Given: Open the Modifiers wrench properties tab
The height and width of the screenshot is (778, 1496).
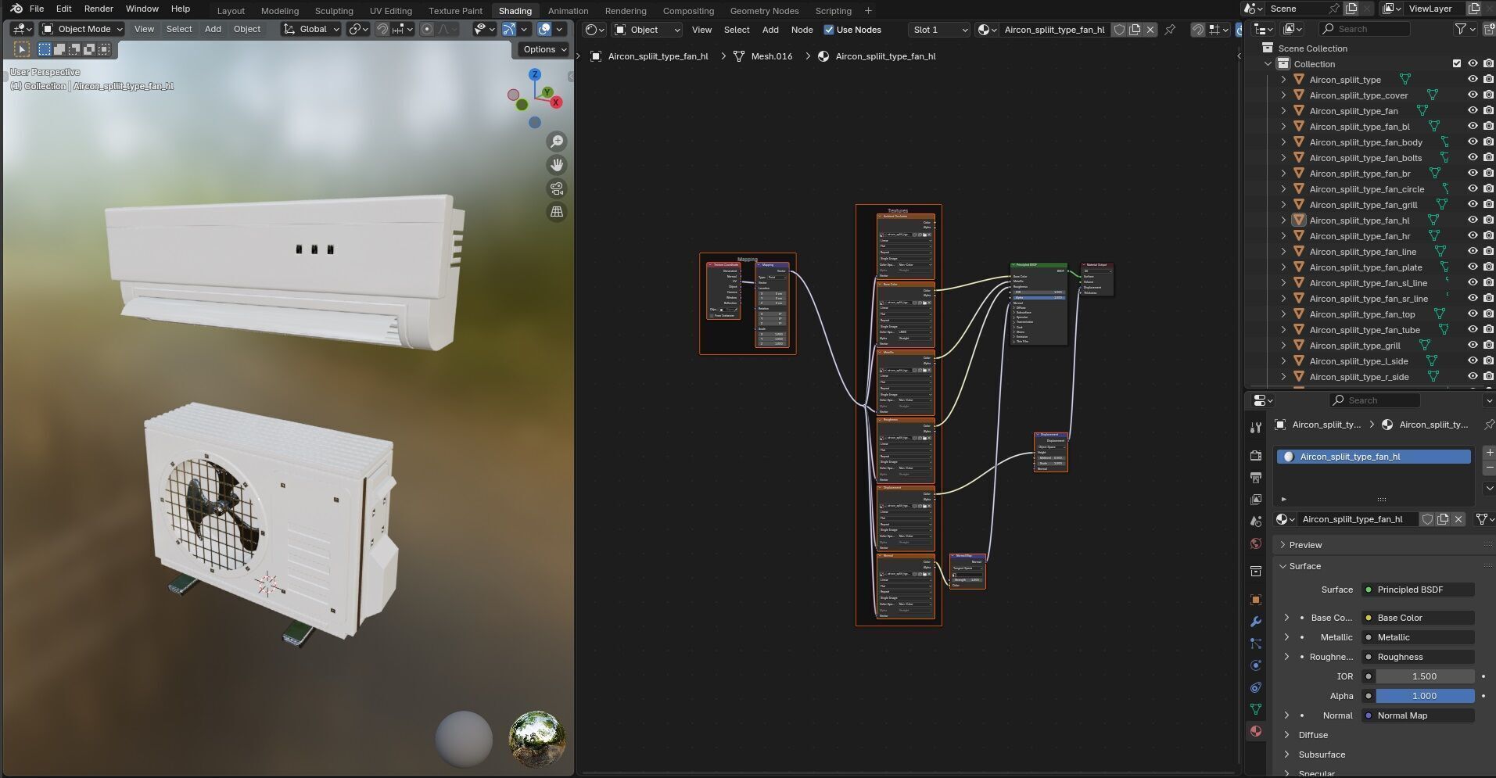Looking at the screenshot, I should [x=1256, y=622].
